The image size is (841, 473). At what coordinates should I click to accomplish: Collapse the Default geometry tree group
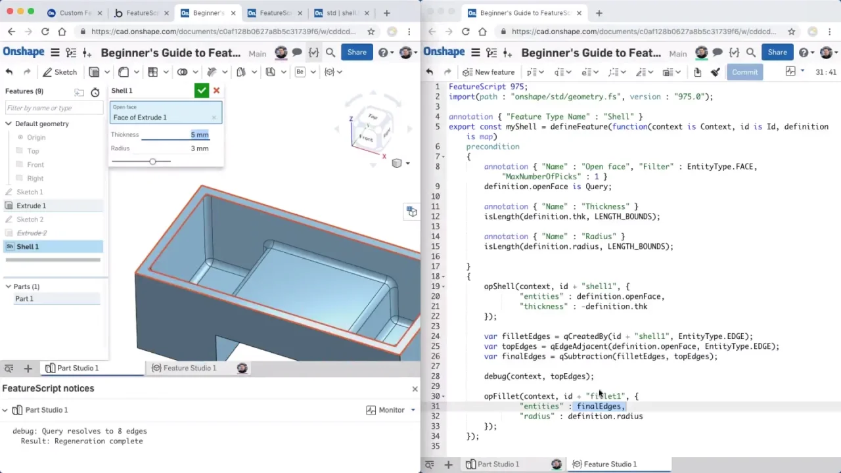[9, 124]
